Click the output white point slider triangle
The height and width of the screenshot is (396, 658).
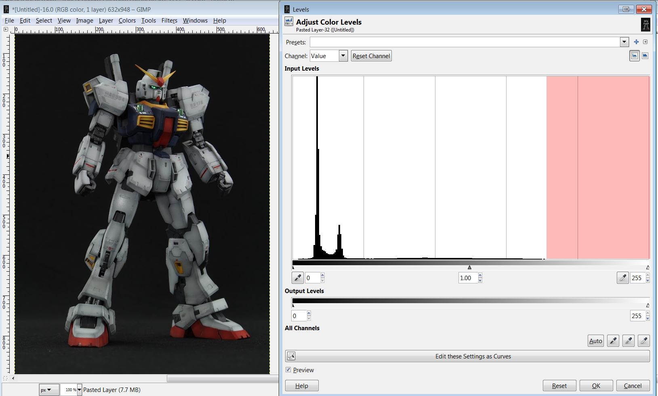648,305
